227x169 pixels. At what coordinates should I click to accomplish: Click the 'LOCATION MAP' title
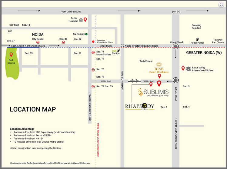click(33, 109)
